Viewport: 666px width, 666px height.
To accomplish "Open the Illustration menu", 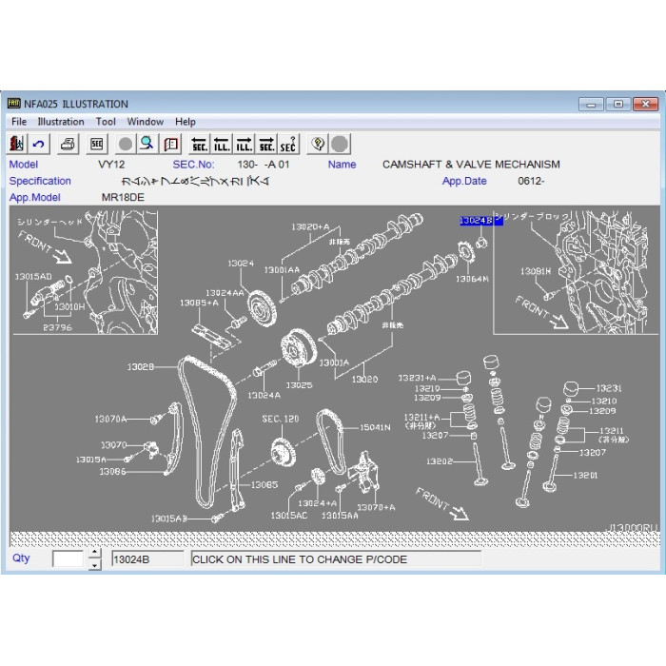I will coord(61,122).
